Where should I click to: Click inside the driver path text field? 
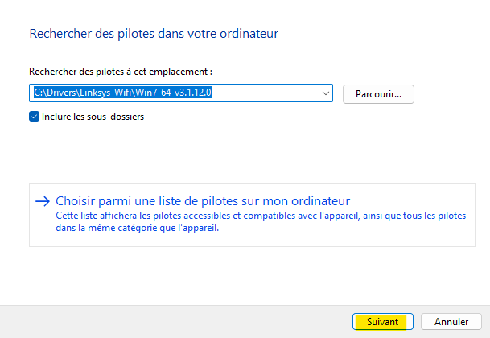tap(266, 93)
